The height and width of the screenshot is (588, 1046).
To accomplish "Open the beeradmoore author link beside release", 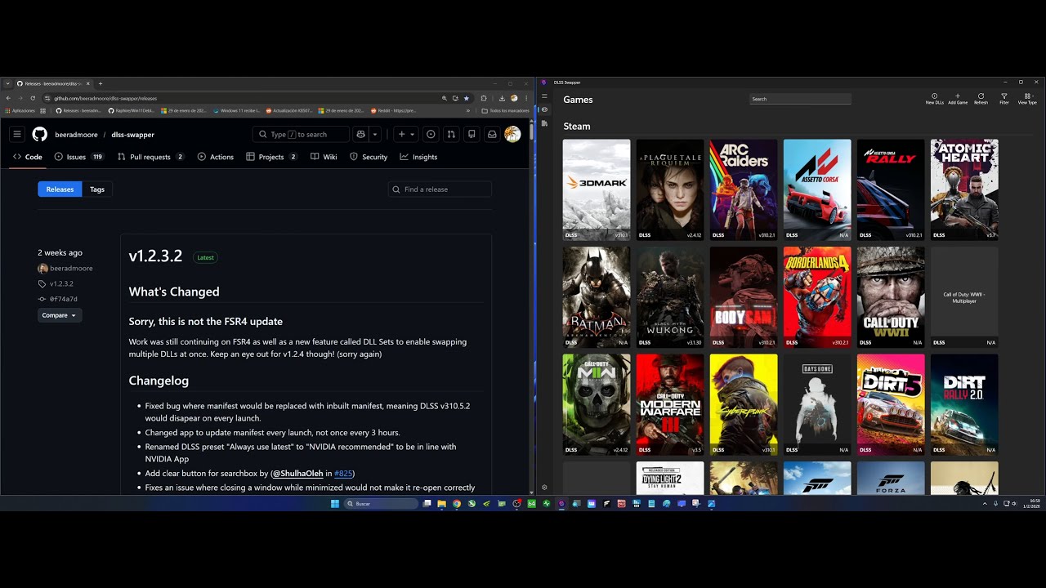I will click(x=71, y=269).
